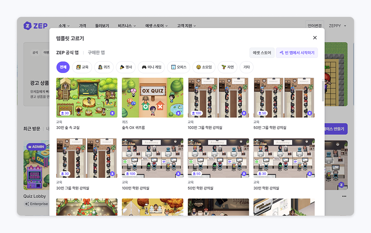The image size is (371, 233).
Task: Open the Christmas tree template thumbnail
Action: point(87,207)
